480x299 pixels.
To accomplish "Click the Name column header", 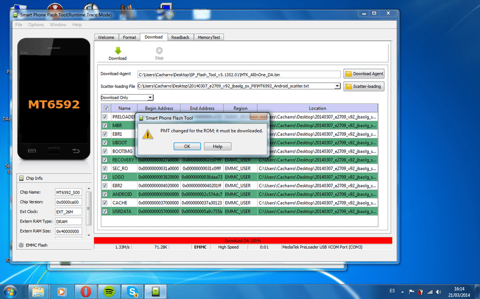I will pyautogui.click(x=124, y=108).
